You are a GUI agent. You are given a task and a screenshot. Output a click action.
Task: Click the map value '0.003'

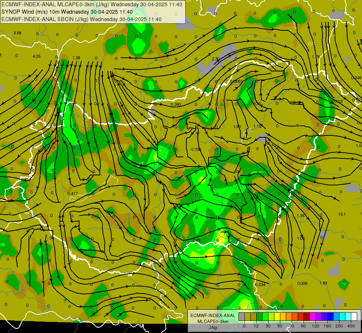338,101
